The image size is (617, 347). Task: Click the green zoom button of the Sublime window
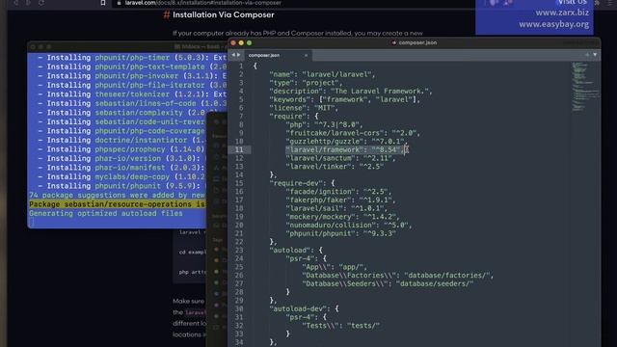click(249, 42)
